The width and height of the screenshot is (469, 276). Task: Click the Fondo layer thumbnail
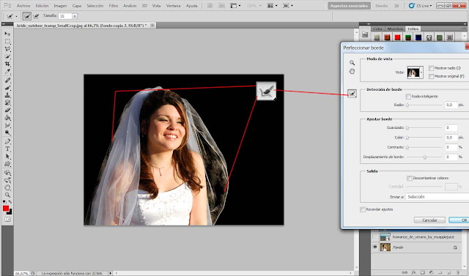click(385, 247)
